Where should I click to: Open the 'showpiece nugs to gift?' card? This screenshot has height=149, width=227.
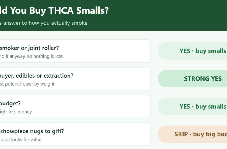tap(75, 134)
